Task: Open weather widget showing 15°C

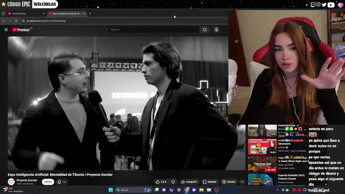Action: tap(13, 190)
